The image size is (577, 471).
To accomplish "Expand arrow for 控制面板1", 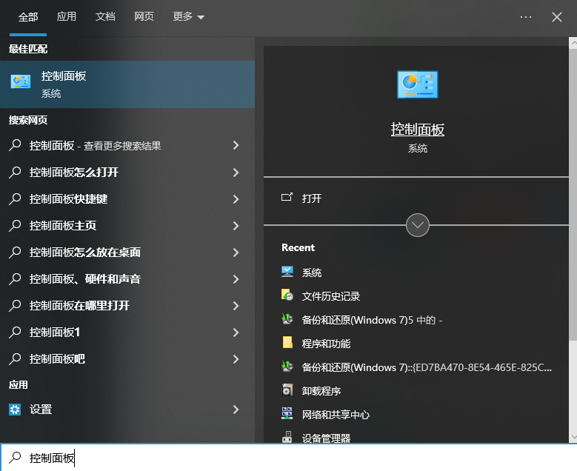I will [x=236, y=333].
